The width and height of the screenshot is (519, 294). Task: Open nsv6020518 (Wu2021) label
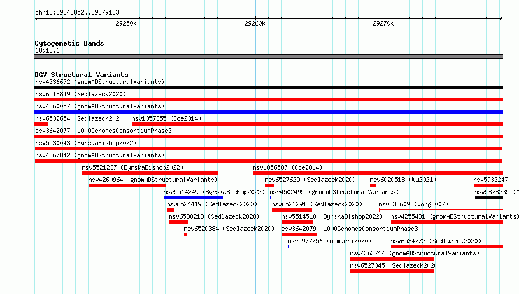pos(403,180)
